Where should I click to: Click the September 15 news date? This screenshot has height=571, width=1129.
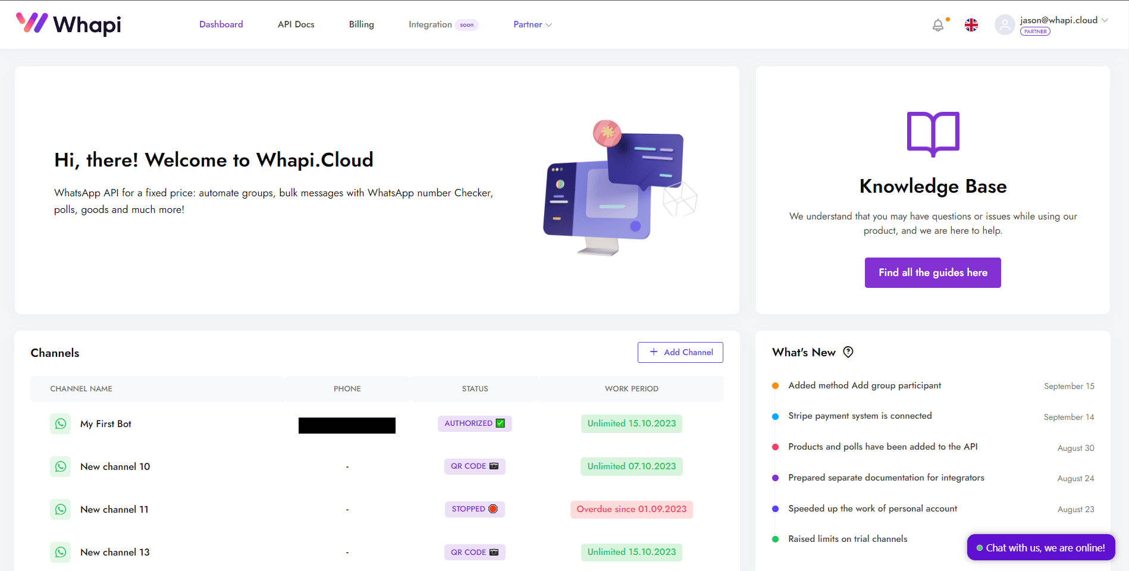coord(1069,386)
